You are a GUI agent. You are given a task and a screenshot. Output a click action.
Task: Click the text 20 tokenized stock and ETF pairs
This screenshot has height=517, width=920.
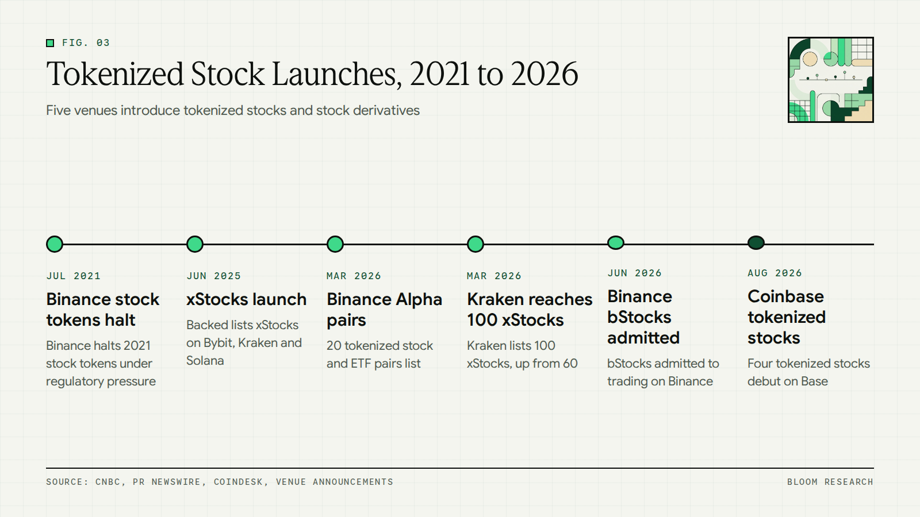[379, 354]
